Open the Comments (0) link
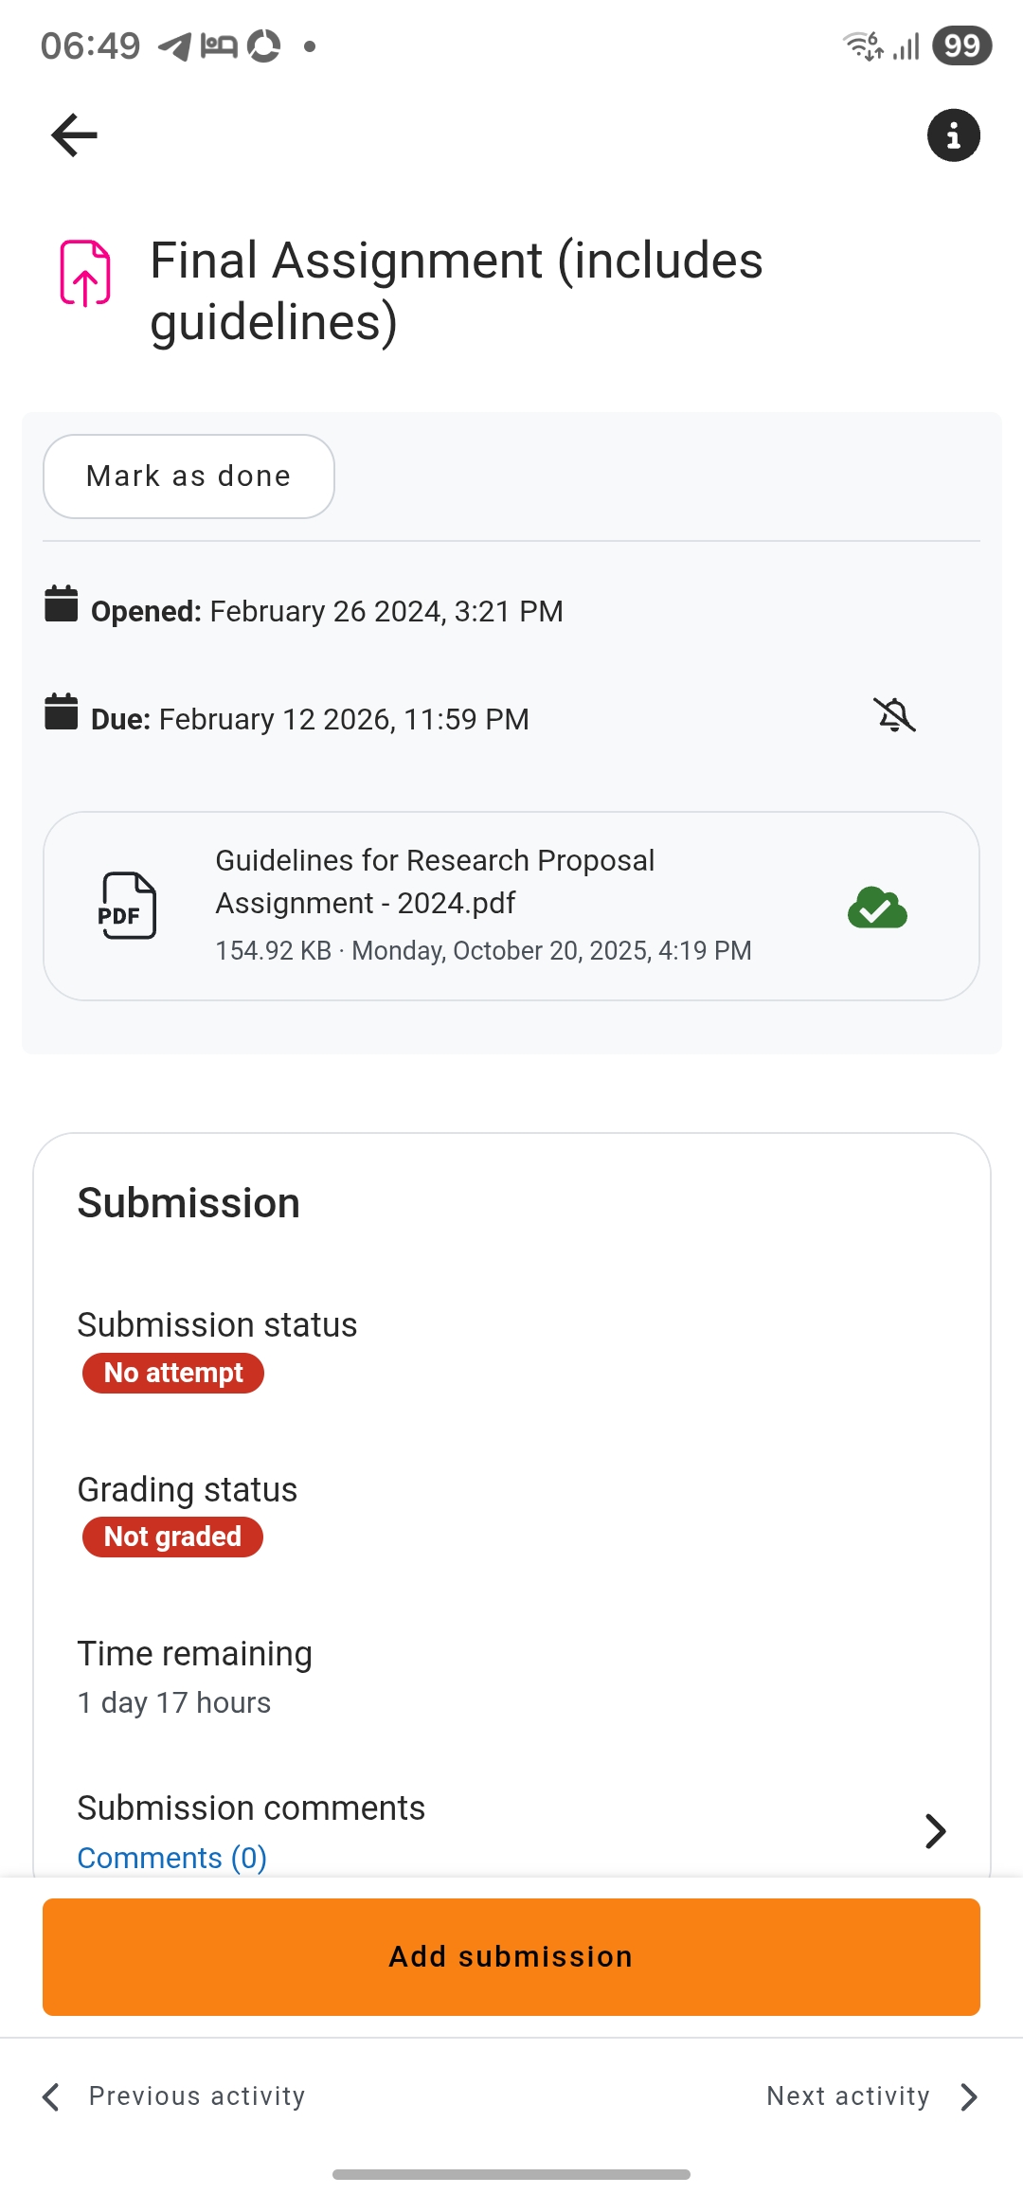1023x2194 pixels. 171,1858
